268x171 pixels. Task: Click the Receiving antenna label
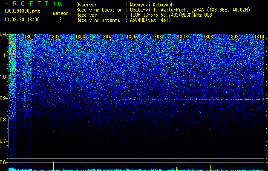point(98,20)
